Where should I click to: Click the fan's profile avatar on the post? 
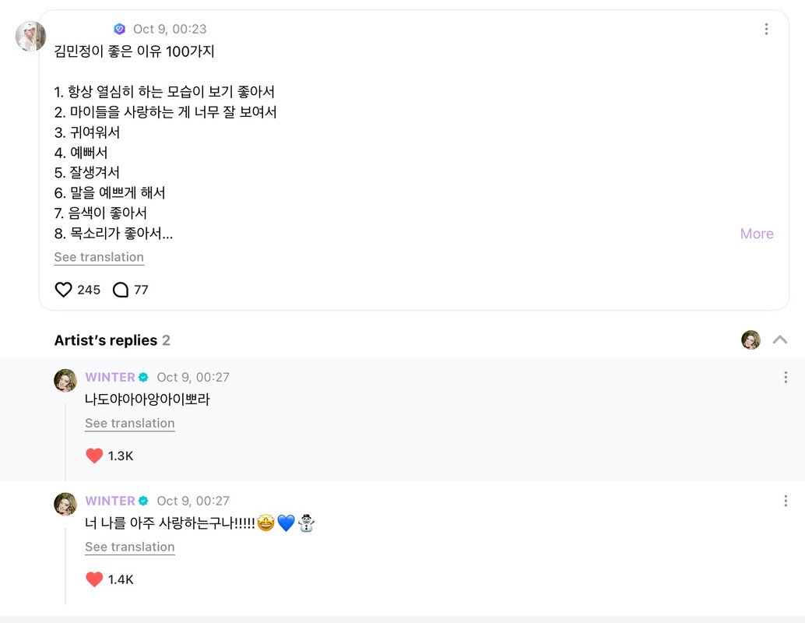[30, 36]
